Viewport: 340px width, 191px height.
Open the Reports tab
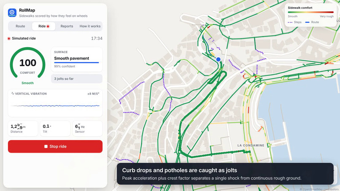coord(67,26)
